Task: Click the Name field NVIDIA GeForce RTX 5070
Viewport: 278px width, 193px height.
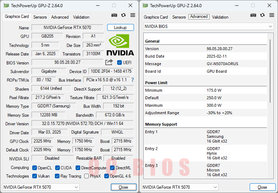Action: [67, 28]
